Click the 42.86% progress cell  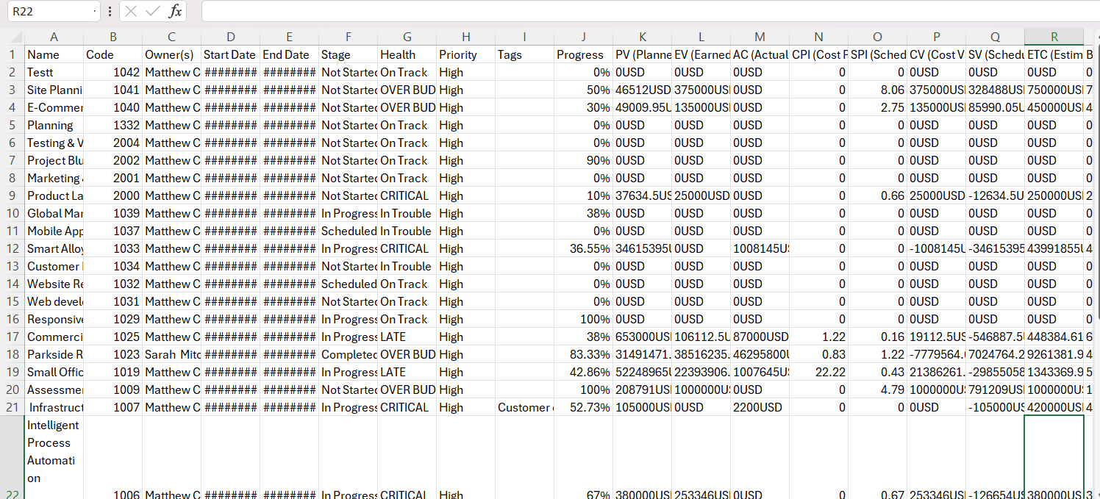click(583, 372)
